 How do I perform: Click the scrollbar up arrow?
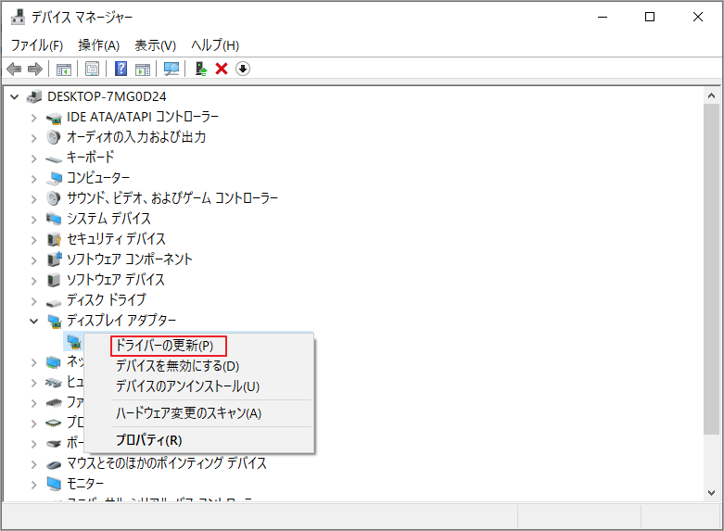711,95
